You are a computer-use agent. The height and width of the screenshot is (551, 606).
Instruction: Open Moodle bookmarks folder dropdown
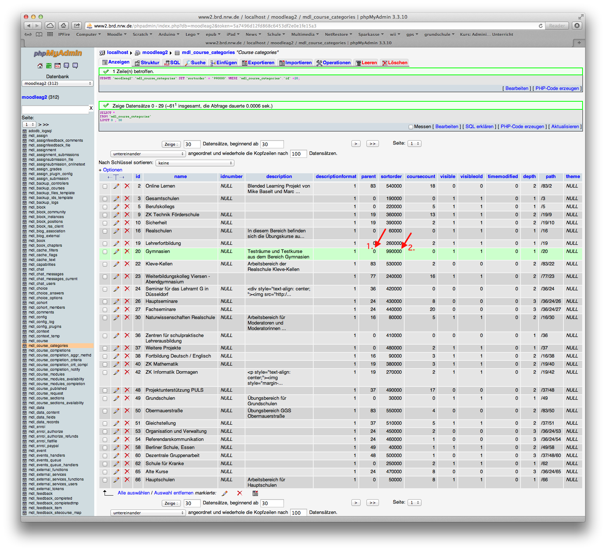click(117, 35)
